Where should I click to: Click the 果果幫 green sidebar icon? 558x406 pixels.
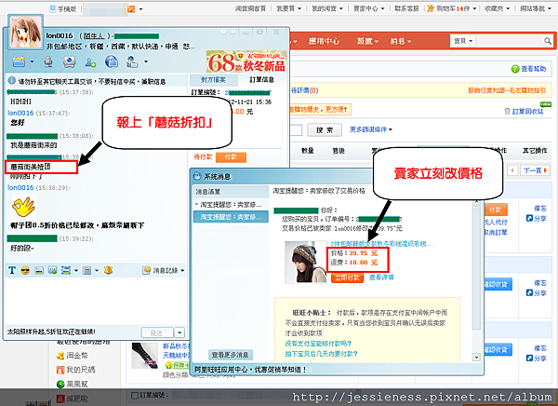tap(60, 385)
